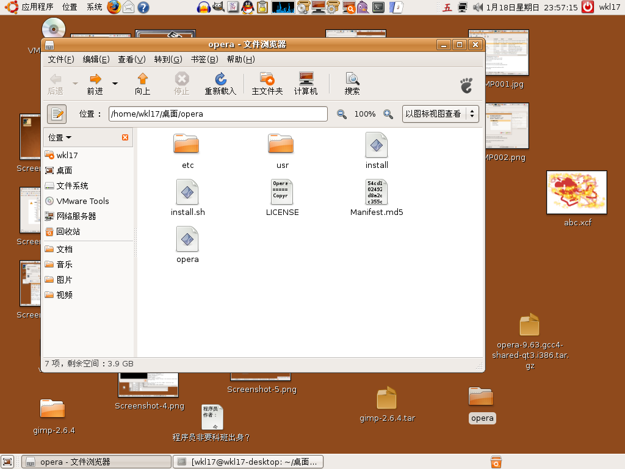Select the etc folder

coord(187,151)
